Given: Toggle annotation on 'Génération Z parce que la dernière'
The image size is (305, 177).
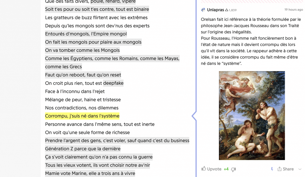Looking at the screenshot, I should click(83, 149).
